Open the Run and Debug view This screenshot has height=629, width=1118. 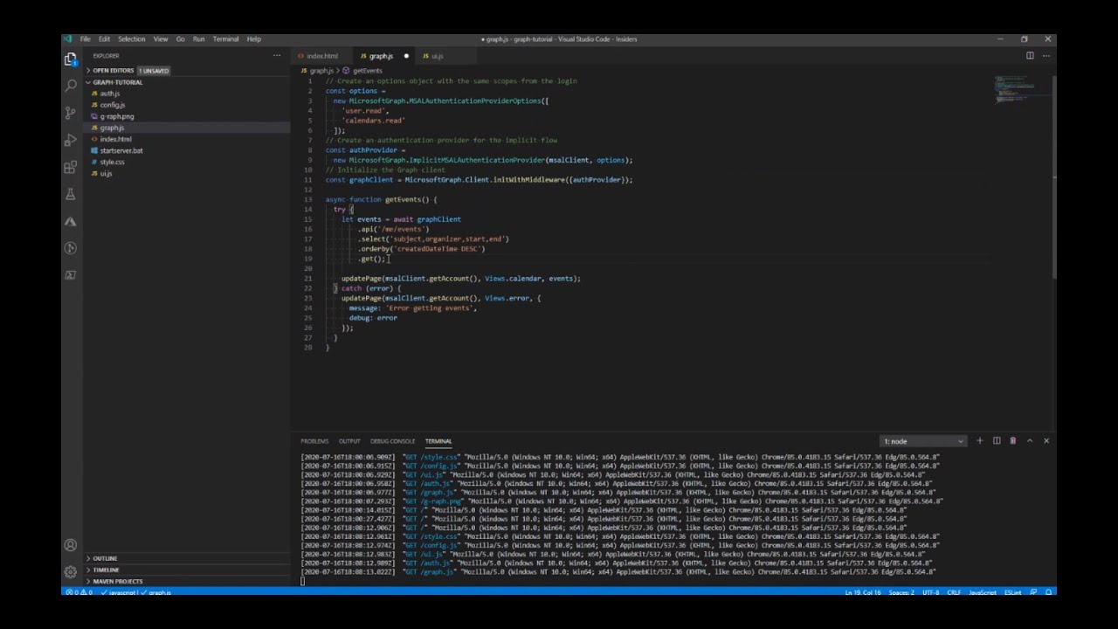pos(71,140)
